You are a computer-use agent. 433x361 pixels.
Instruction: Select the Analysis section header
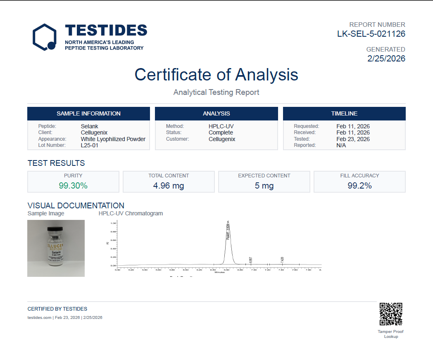(216, 113)
